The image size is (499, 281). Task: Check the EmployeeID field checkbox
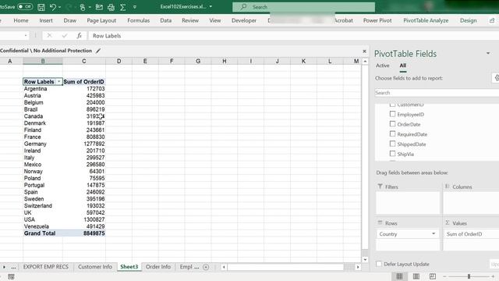[392, 114]
